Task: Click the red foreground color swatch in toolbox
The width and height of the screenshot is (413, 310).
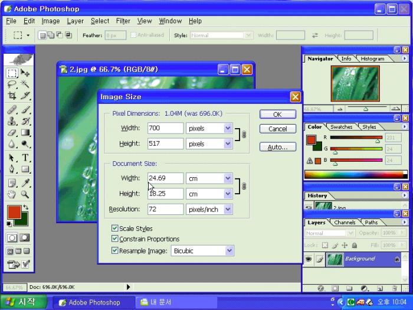Action: click(14, 213)
